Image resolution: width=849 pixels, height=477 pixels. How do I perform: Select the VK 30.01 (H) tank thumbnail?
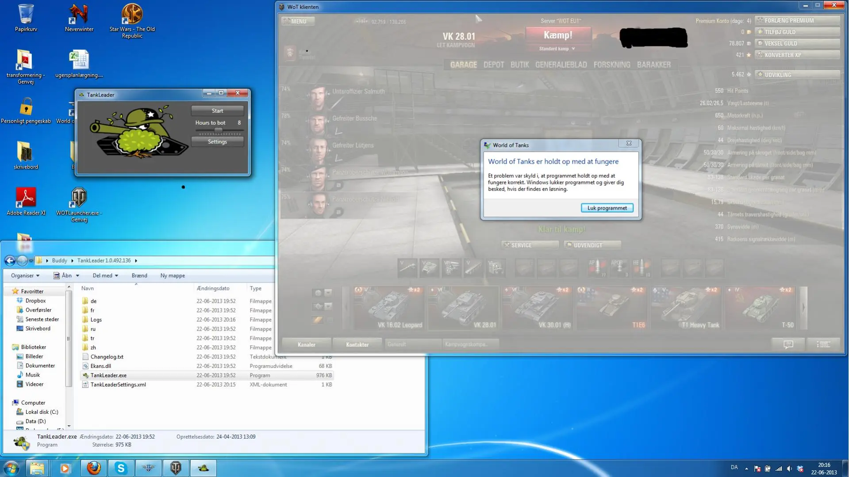[537, 308]
